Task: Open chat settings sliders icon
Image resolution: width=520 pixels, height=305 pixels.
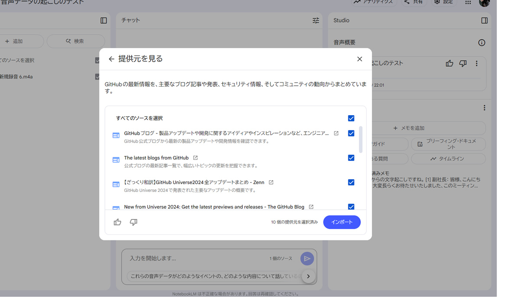Action: 315,20
